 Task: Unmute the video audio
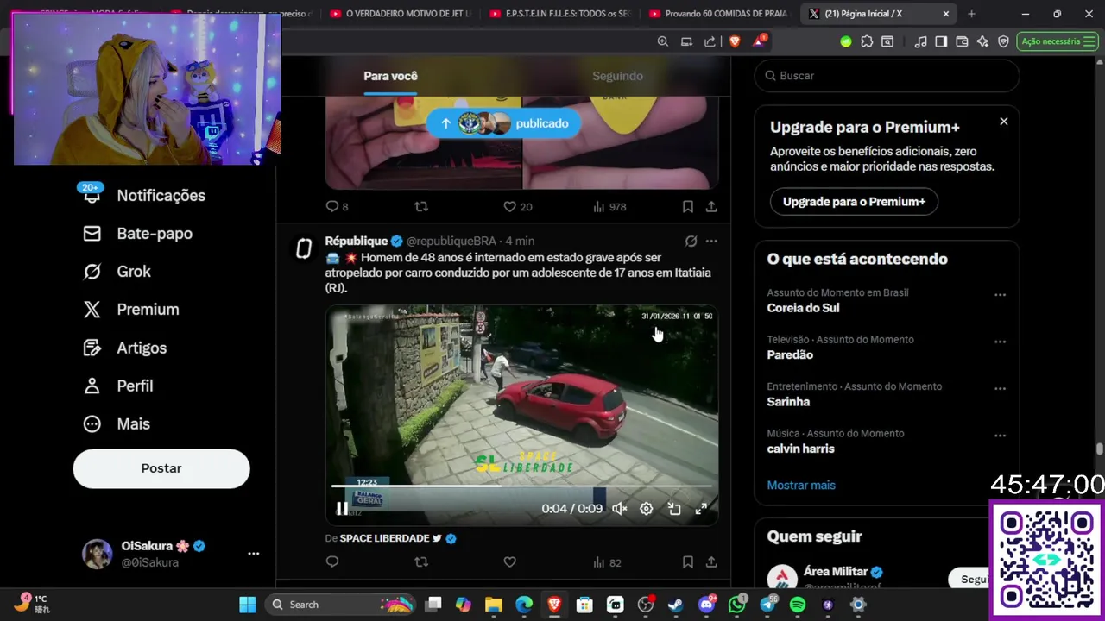(x=620, y=509)
